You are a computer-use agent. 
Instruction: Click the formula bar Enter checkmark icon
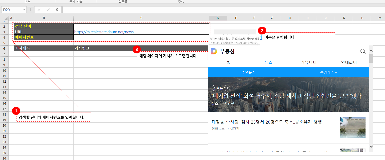click(x=48, y=10)
